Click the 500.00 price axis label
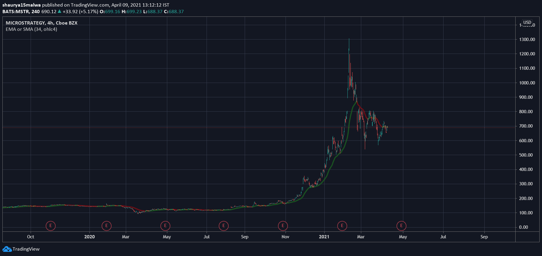The width and height of the screenshot is (542, 256). click(526, 155)
